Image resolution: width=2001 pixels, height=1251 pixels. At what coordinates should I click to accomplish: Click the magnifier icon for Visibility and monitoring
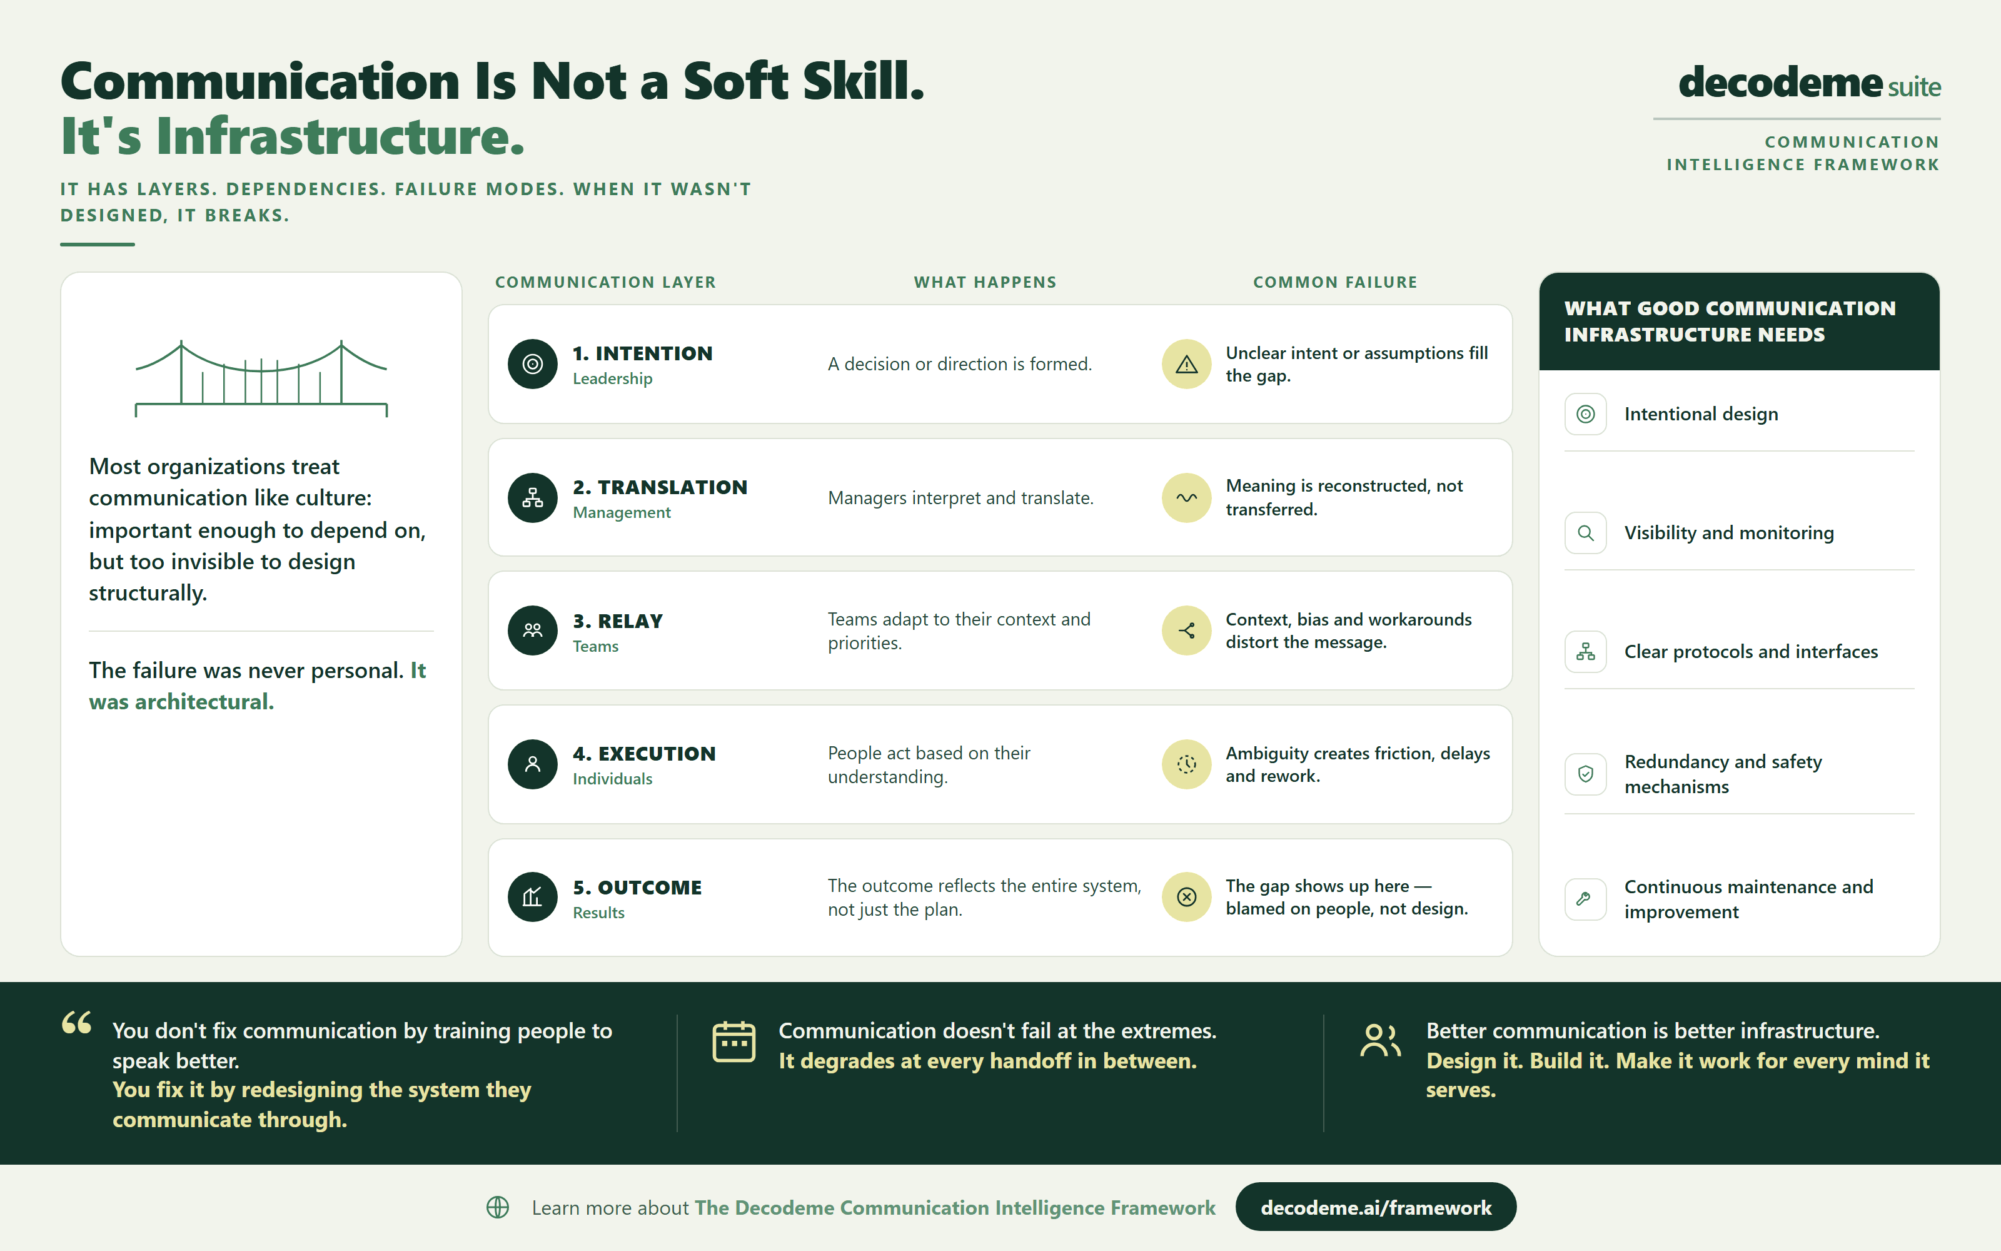[x=1585, y=533]
